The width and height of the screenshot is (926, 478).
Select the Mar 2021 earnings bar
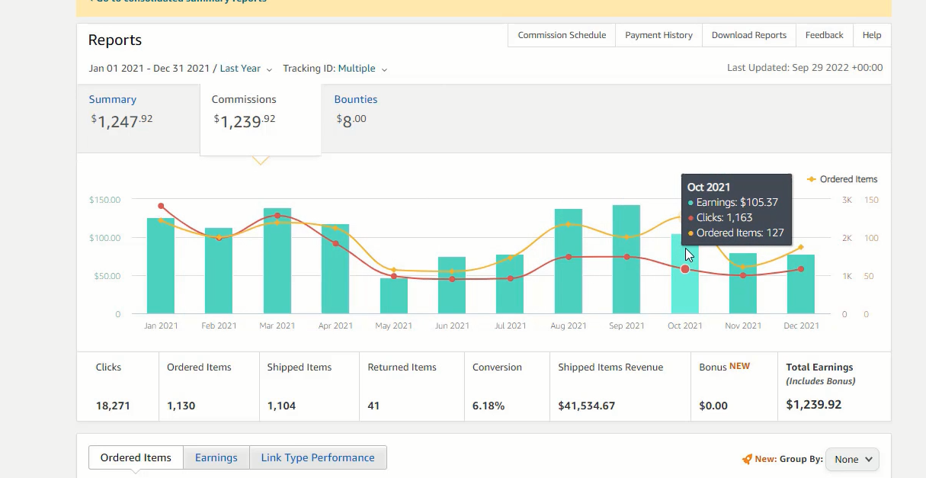[277, 261]
